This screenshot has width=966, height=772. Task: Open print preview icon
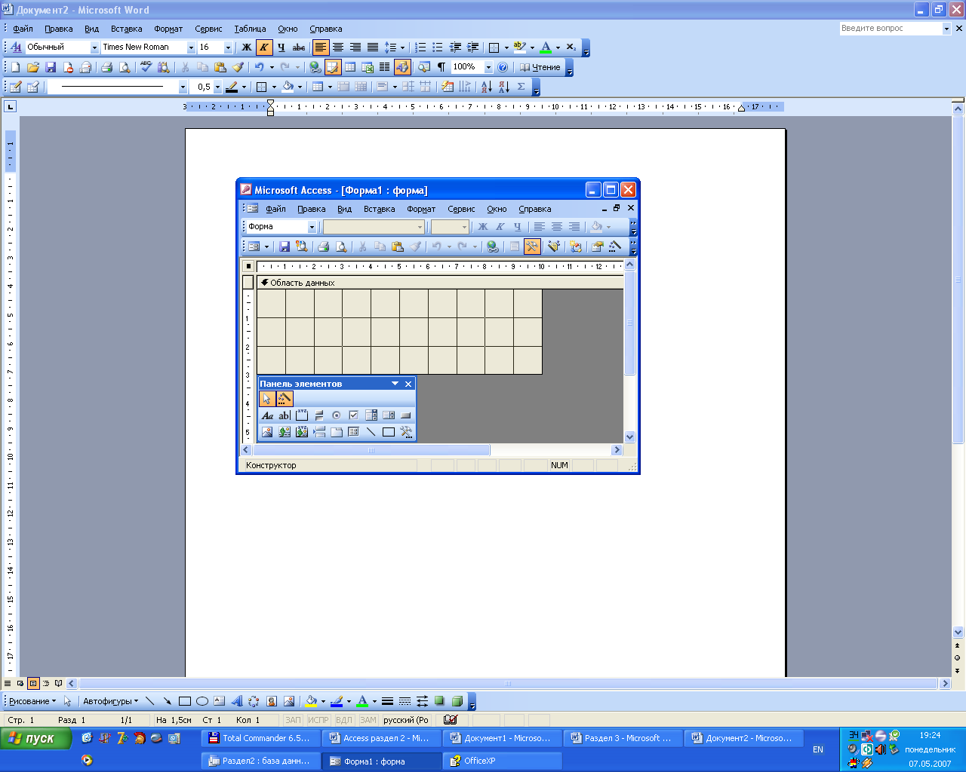coord(125,67)
